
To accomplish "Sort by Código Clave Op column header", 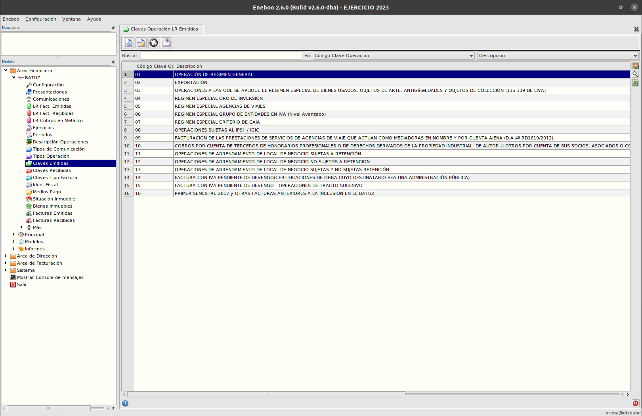I will [x=154, y=66].
